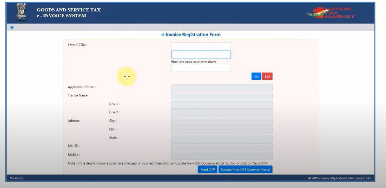The height and width of the screenshot is (188, 386).
Task: Click the captcha code entry field
Action: (x=201, y=68)
